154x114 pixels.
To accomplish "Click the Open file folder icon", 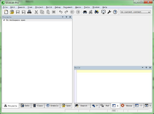I will point(12,12).
